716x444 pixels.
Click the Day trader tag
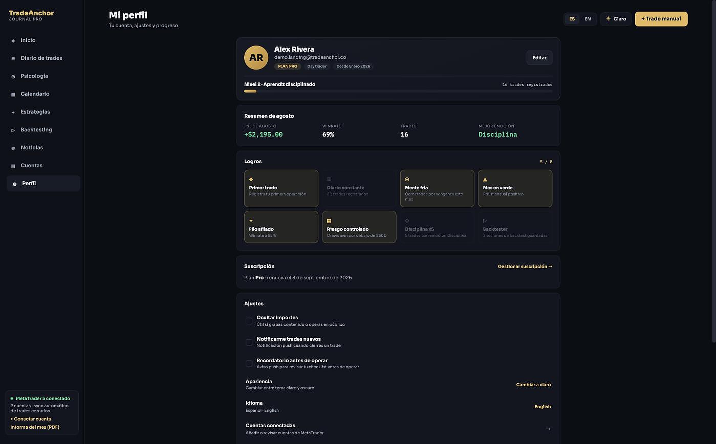click(x=317, y=66)
